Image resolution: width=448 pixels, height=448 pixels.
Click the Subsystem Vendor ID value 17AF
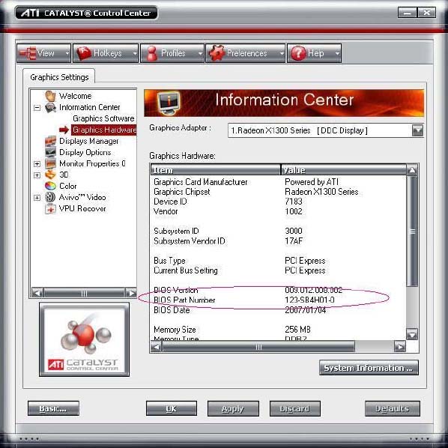[294, 241]
